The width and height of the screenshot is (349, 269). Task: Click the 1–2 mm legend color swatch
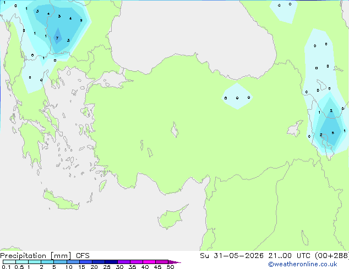[x=35, y=262]
